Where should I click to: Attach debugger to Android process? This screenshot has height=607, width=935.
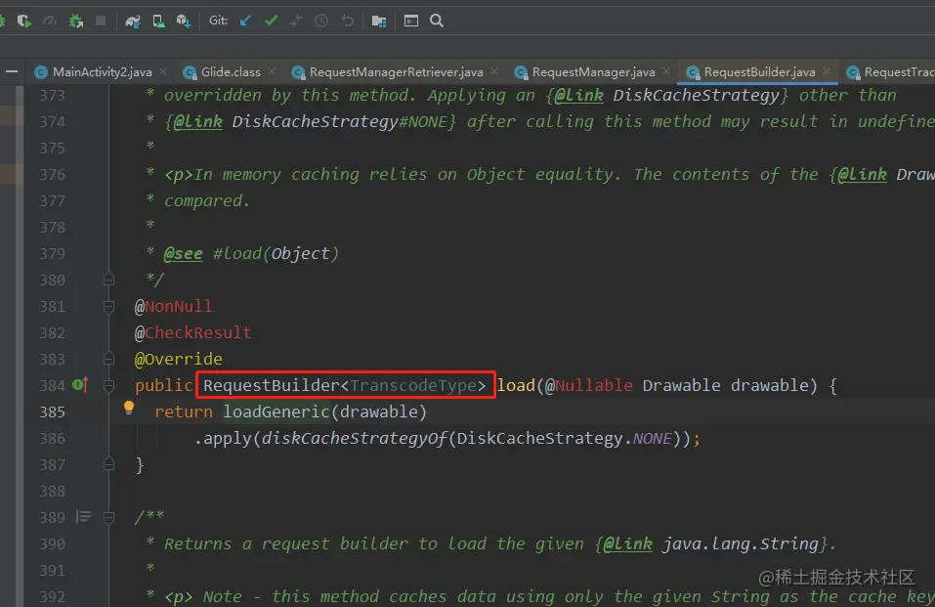(76, 22)
